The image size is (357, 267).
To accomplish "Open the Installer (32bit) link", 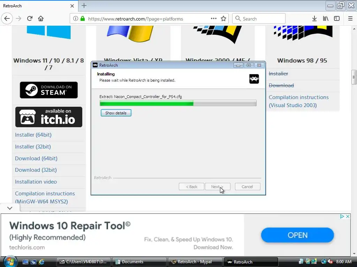I will 33,147.
